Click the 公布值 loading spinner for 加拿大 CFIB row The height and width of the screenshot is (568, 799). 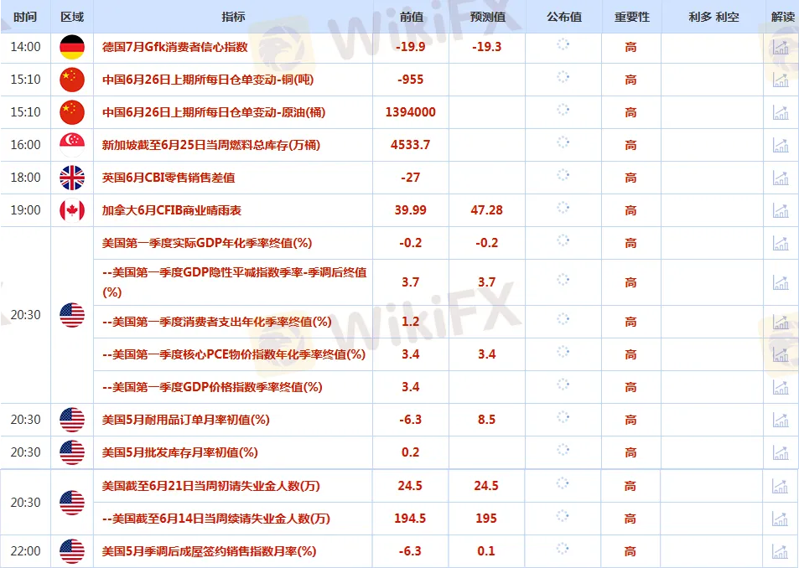(x=563, y=209)
